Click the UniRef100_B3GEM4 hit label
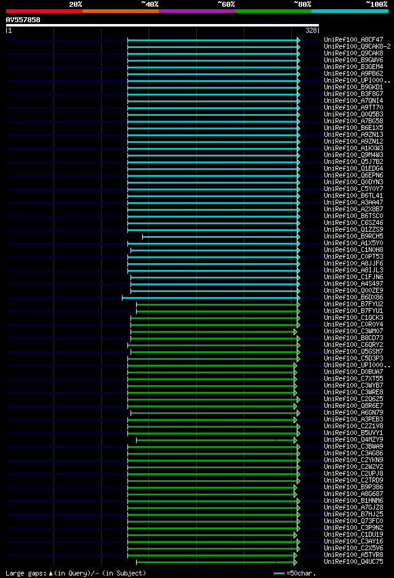Image resolution: width=394 pixels, height=578 pixels. tap(353, 67)
